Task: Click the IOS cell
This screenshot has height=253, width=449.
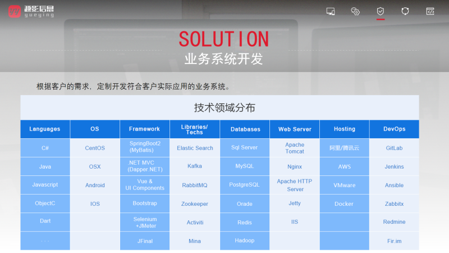Action: coord(95,204)
